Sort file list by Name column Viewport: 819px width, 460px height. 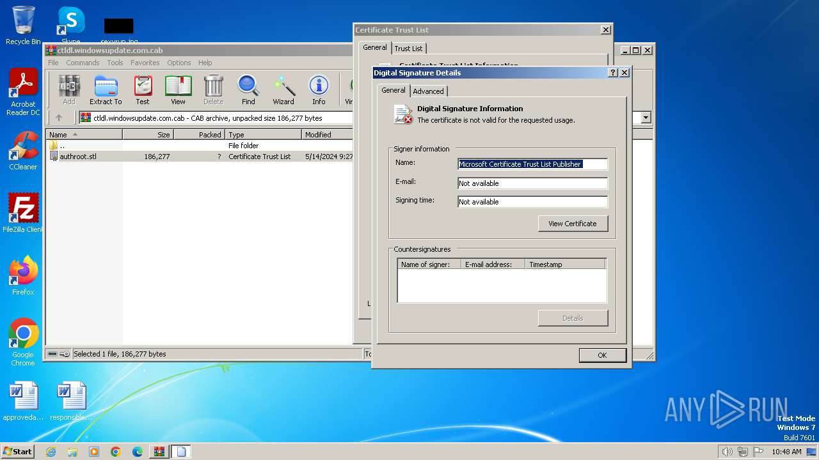tap(84, 135)
